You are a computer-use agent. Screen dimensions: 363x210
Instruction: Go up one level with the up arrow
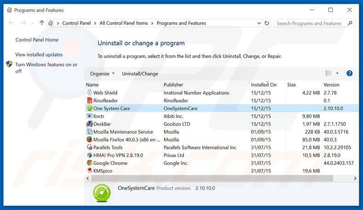[42, 23]
